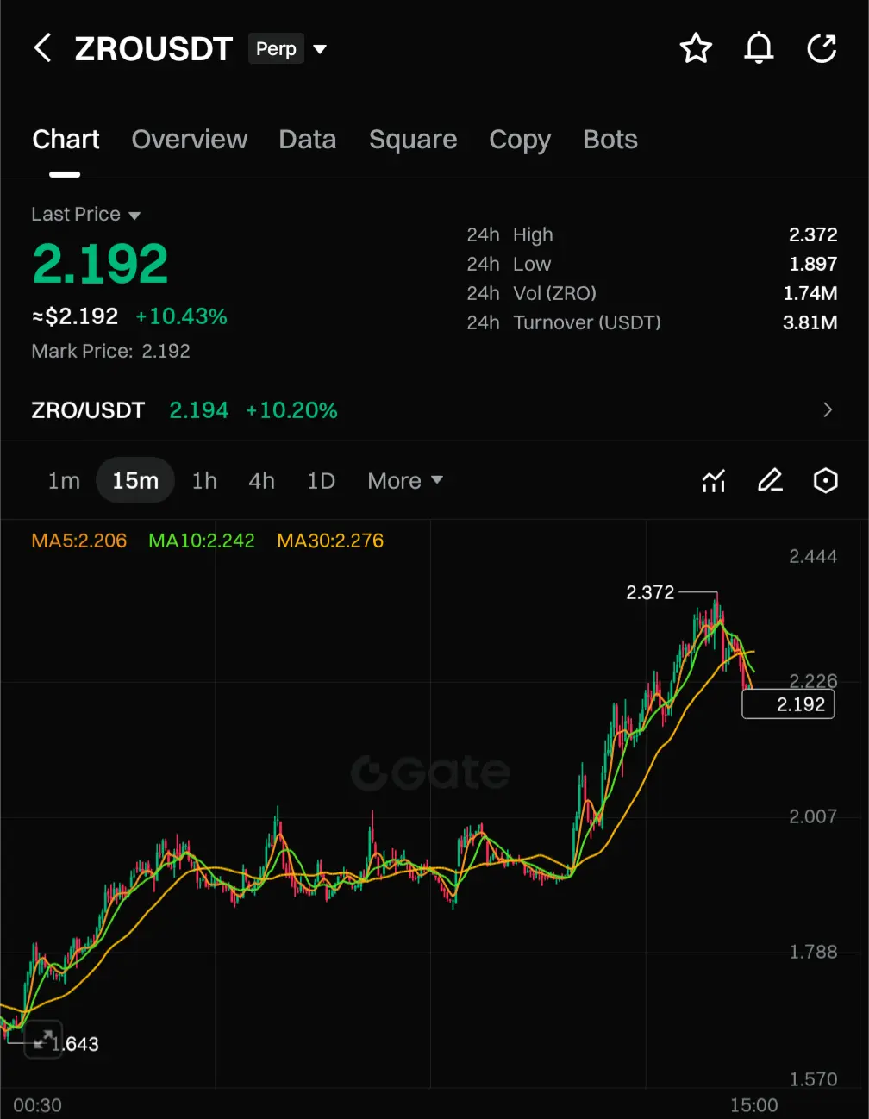This screenshot has height=1119, width=869.
Task: Go back using the left arrow
Action: tap(42, 48)
